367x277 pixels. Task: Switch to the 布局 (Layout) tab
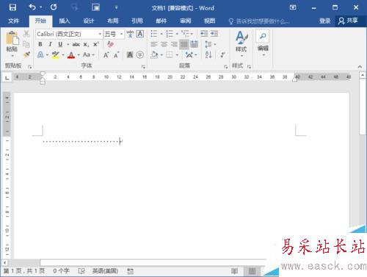(113, 21)
